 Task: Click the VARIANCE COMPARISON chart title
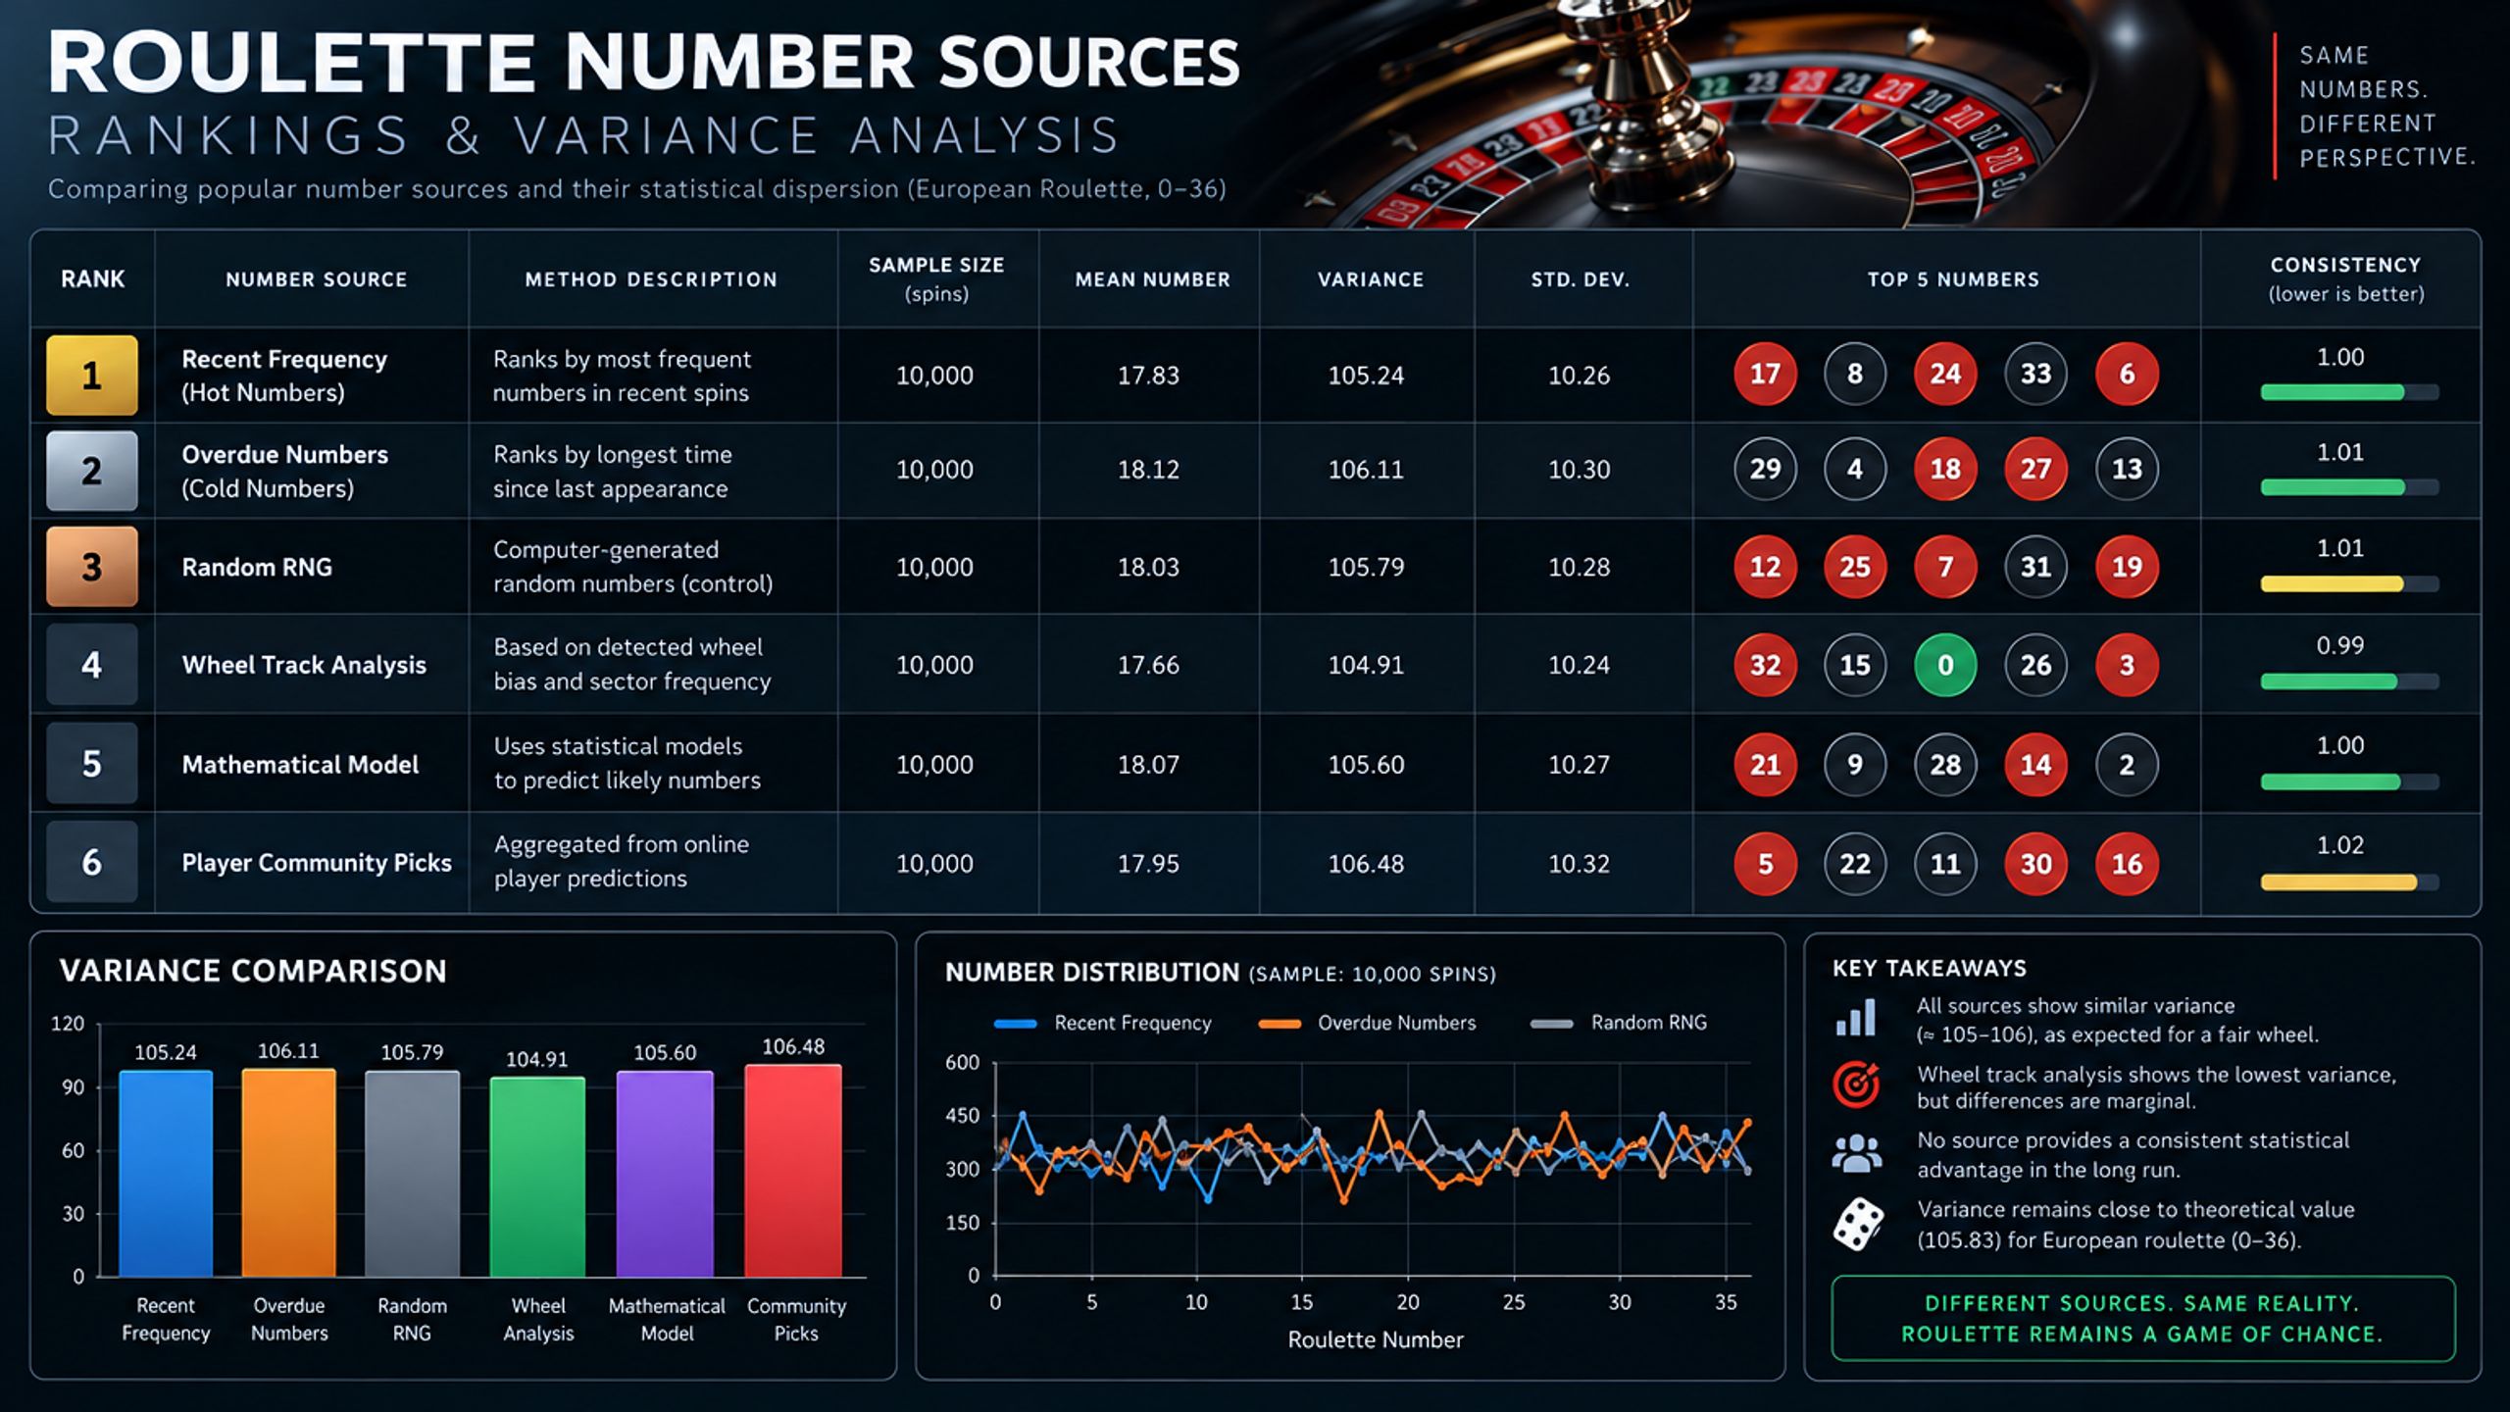(253, 971)
